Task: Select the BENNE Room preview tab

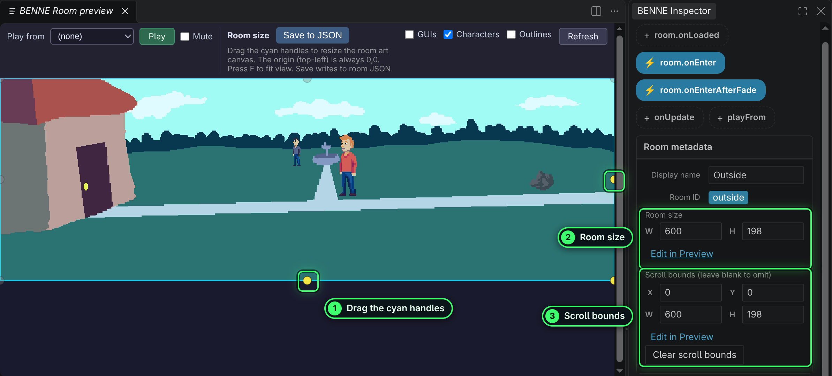Action: click(66, 11)
